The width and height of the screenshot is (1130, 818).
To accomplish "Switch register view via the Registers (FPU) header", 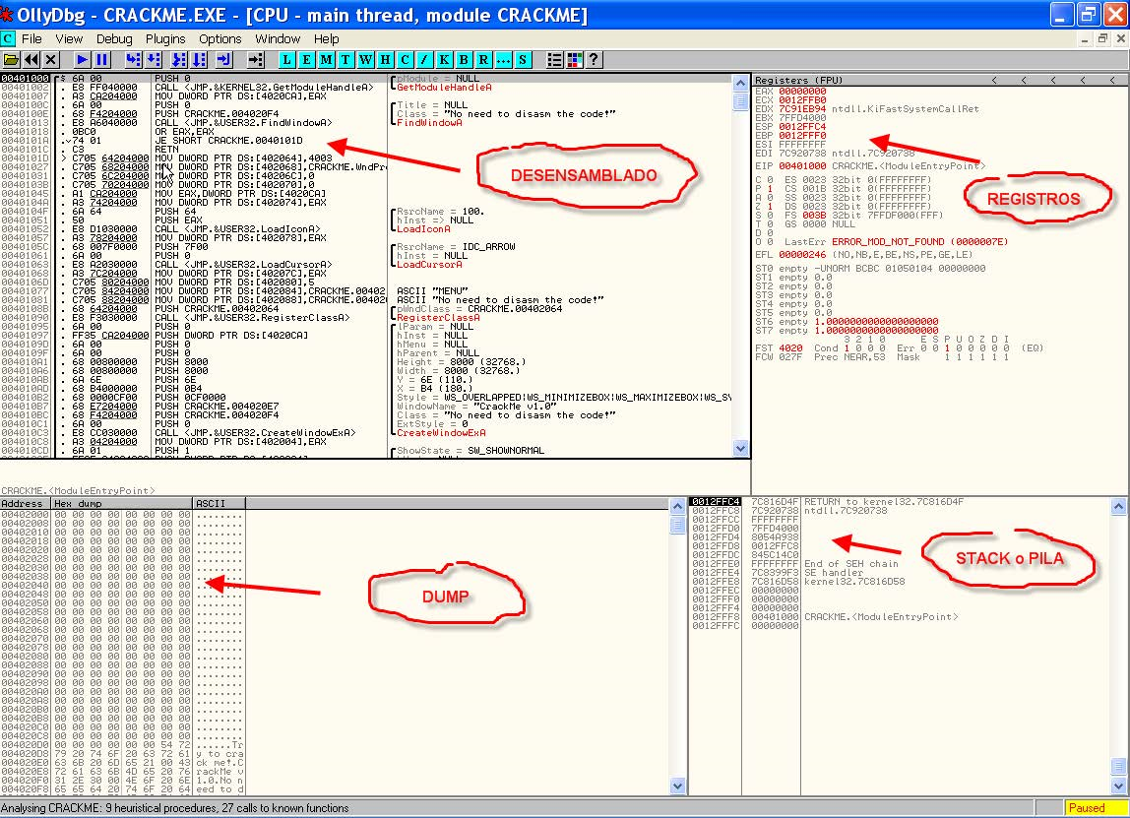I will tap(798, 80).
